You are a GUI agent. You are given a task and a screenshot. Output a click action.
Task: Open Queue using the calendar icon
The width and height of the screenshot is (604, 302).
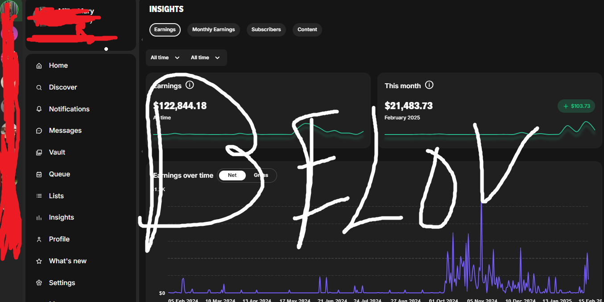click(x=39, y=175)
